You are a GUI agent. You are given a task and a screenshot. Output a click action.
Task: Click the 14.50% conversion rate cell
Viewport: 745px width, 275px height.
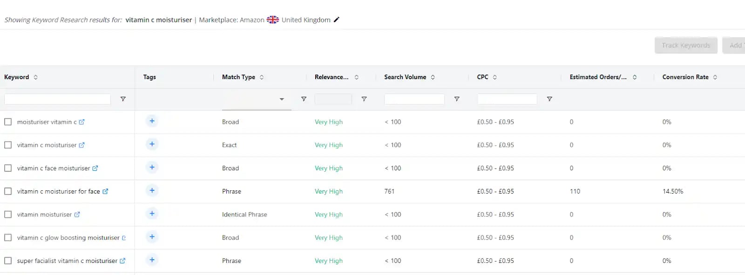(673, 191)
